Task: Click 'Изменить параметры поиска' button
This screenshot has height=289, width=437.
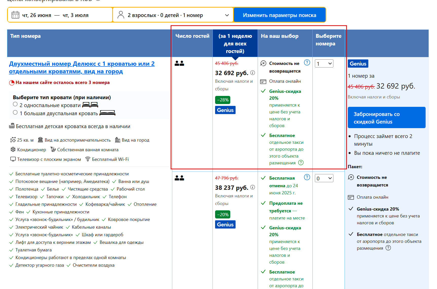Action: [279, 15]
